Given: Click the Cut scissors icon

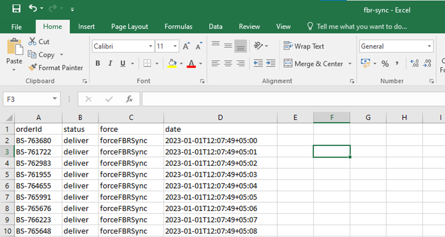Looking at the screenshot, I should click(x=32, y=42).
